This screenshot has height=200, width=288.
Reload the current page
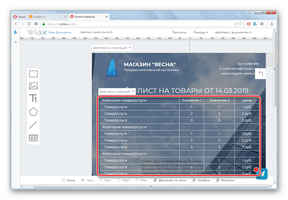(x=29, y=24)
